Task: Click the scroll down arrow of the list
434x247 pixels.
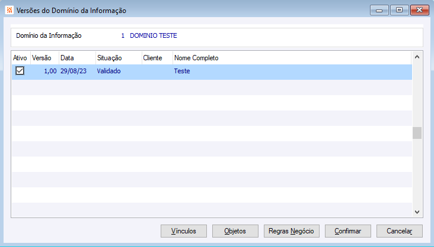Action: 417,212
